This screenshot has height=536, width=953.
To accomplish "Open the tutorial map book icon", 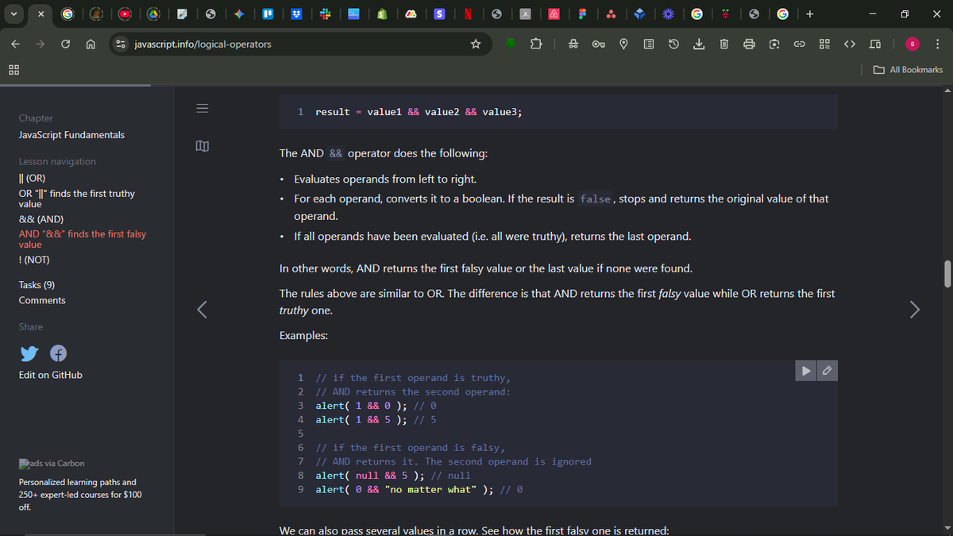I will [202, 145].
